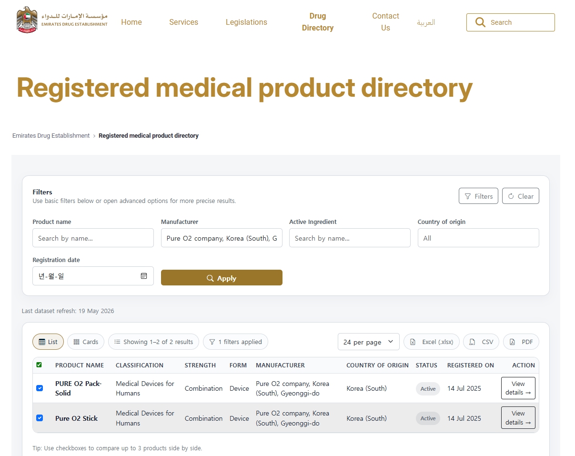Click Active status badge in PURE O2 Pack-Solid row
This screenshot has width=575, height=456.
click(x=428, y=389)
